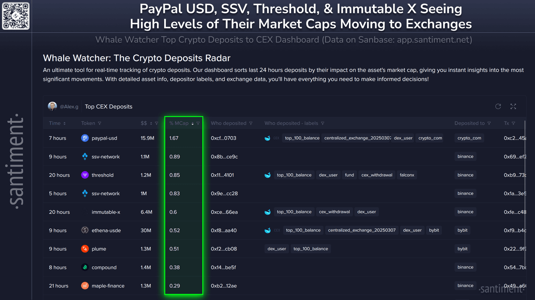Click the paypal-usd token icon
This screenshot has height=300, width=535.
pos(85,138)
